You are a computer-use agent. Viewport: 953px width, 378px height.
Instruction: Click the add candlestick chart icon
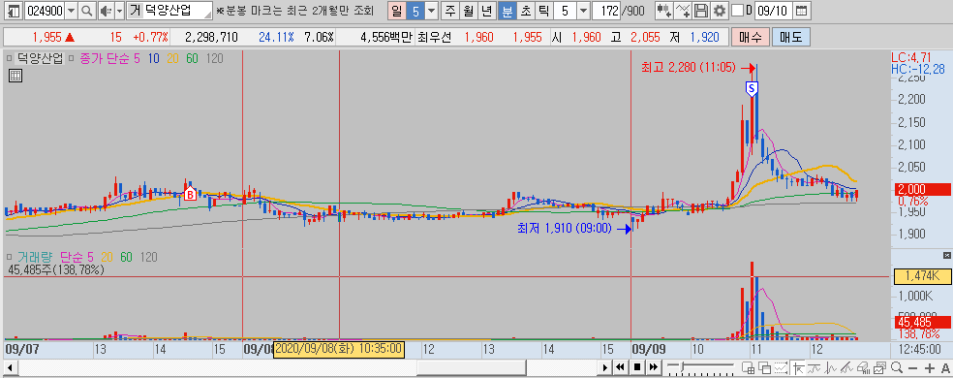click(x=664, y=11)
